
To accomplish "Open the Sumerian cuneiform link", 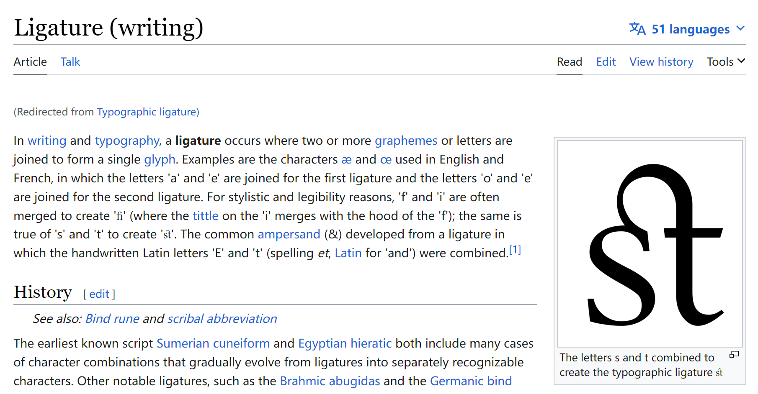I will [x=213, y=343].
